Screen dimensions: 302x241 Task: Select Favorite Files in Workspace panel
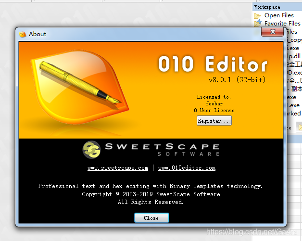point(282,24)
